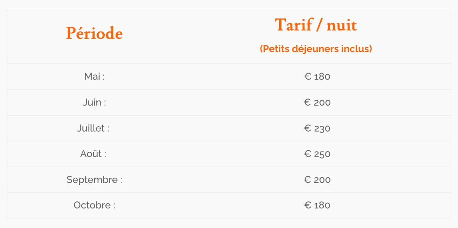Click the euro symbol in Août row
This screenshot has width=458, height=228.
[x=308, y=154]
